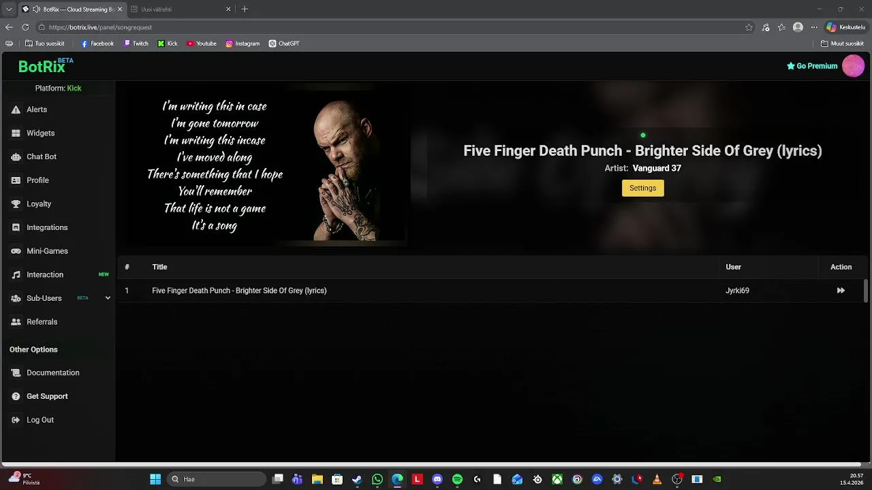This screenshot has height=490, width=872.
Task: Open Tuo suosikit bookmark folder
Action: [44, 44]
